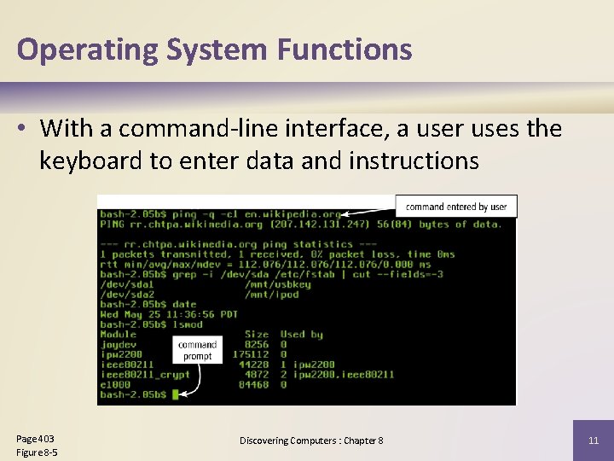The image size is (614, 461).
Task: Click the 'bash-2.05b$ lsmod' command line
Action: pos(151,324)
